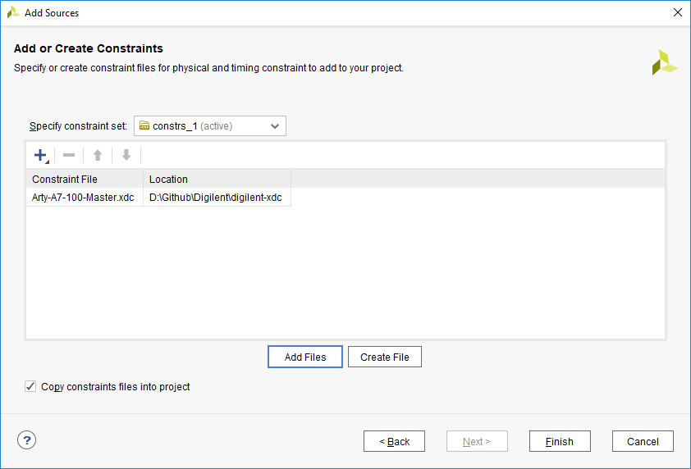Cancel the Add Sources wizard
This screenshot has height=469, width=691.
[643, 441]
